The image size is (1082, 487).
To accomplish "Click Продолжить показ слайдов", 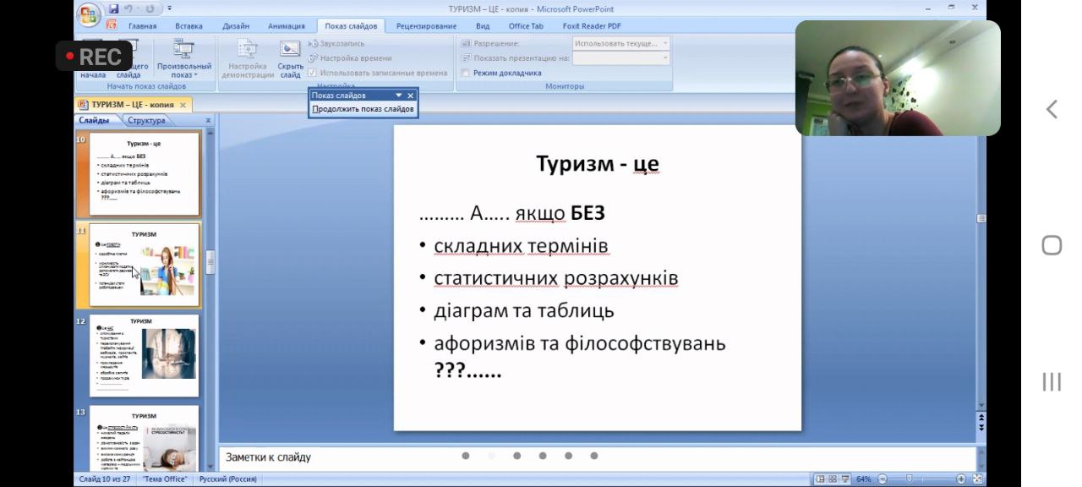I will (363, 109).
